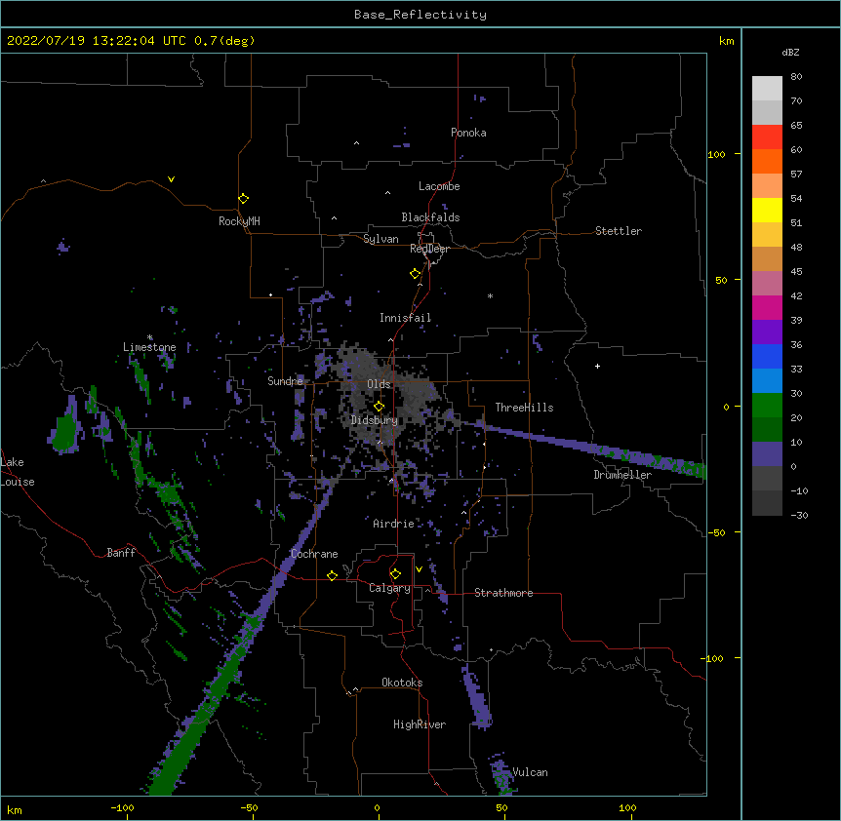Select the magenta 39-42 dBZ legend swatch
Image resolution: width=841 pixels, height=821 pixels.
pyautogui.click(x=767, y=307)
